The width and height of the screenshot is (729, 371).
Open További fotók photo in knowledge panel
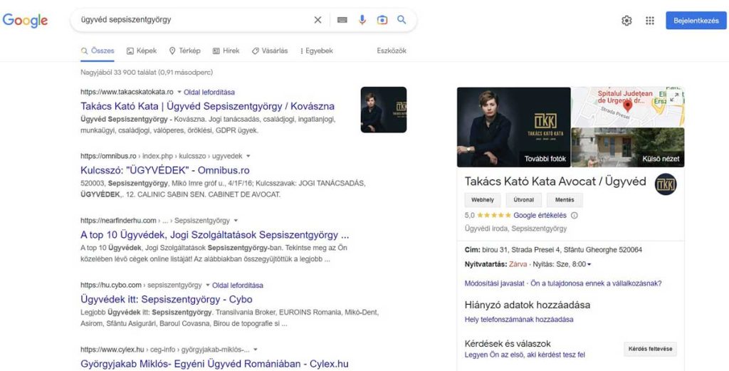(x=514, y=127)
